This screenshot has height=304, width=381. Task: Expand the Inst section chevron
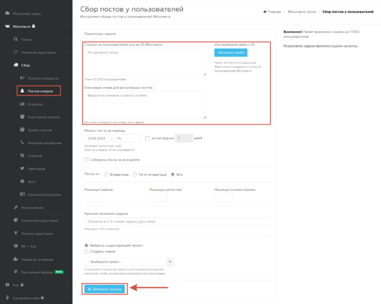(66, 284)
